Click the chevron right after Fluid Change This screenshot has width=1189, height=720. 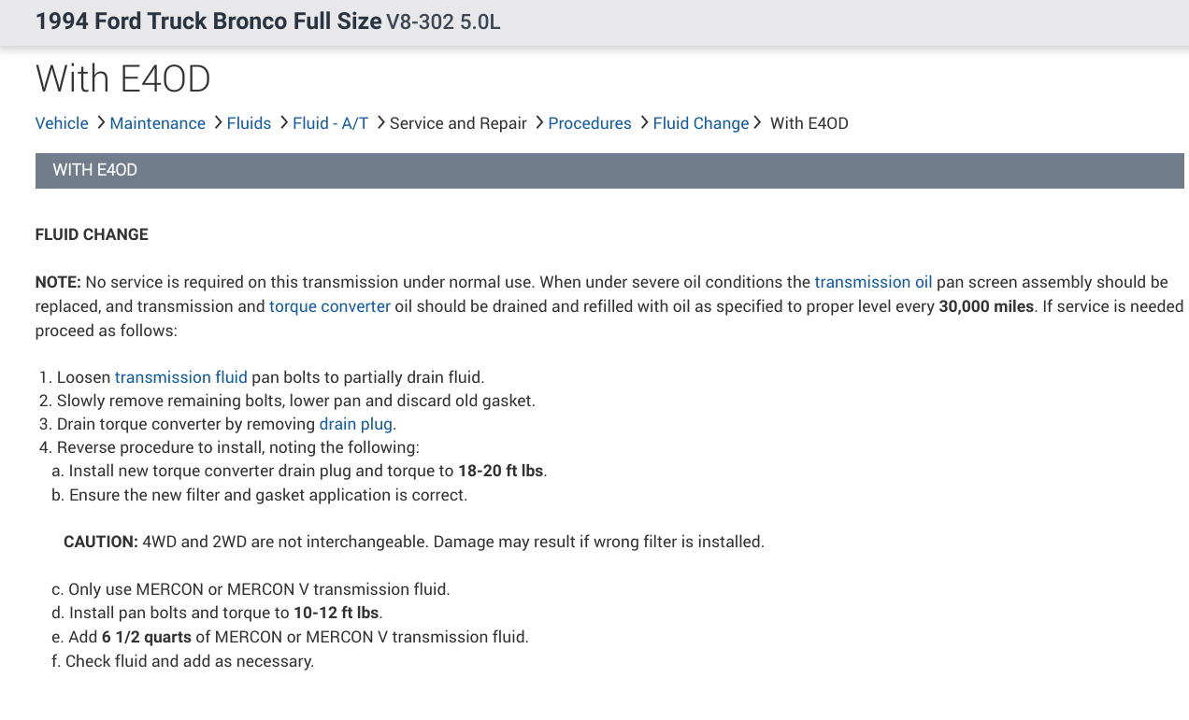click(x=757, y=122)
